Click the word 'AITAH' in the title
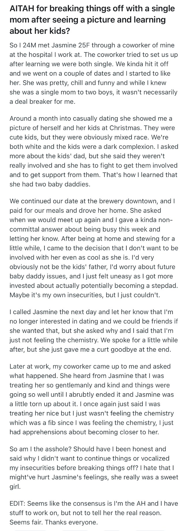Image resolution: width=193 pixels, height=531 pixels. pyautogui.click(x=22, y=8)
